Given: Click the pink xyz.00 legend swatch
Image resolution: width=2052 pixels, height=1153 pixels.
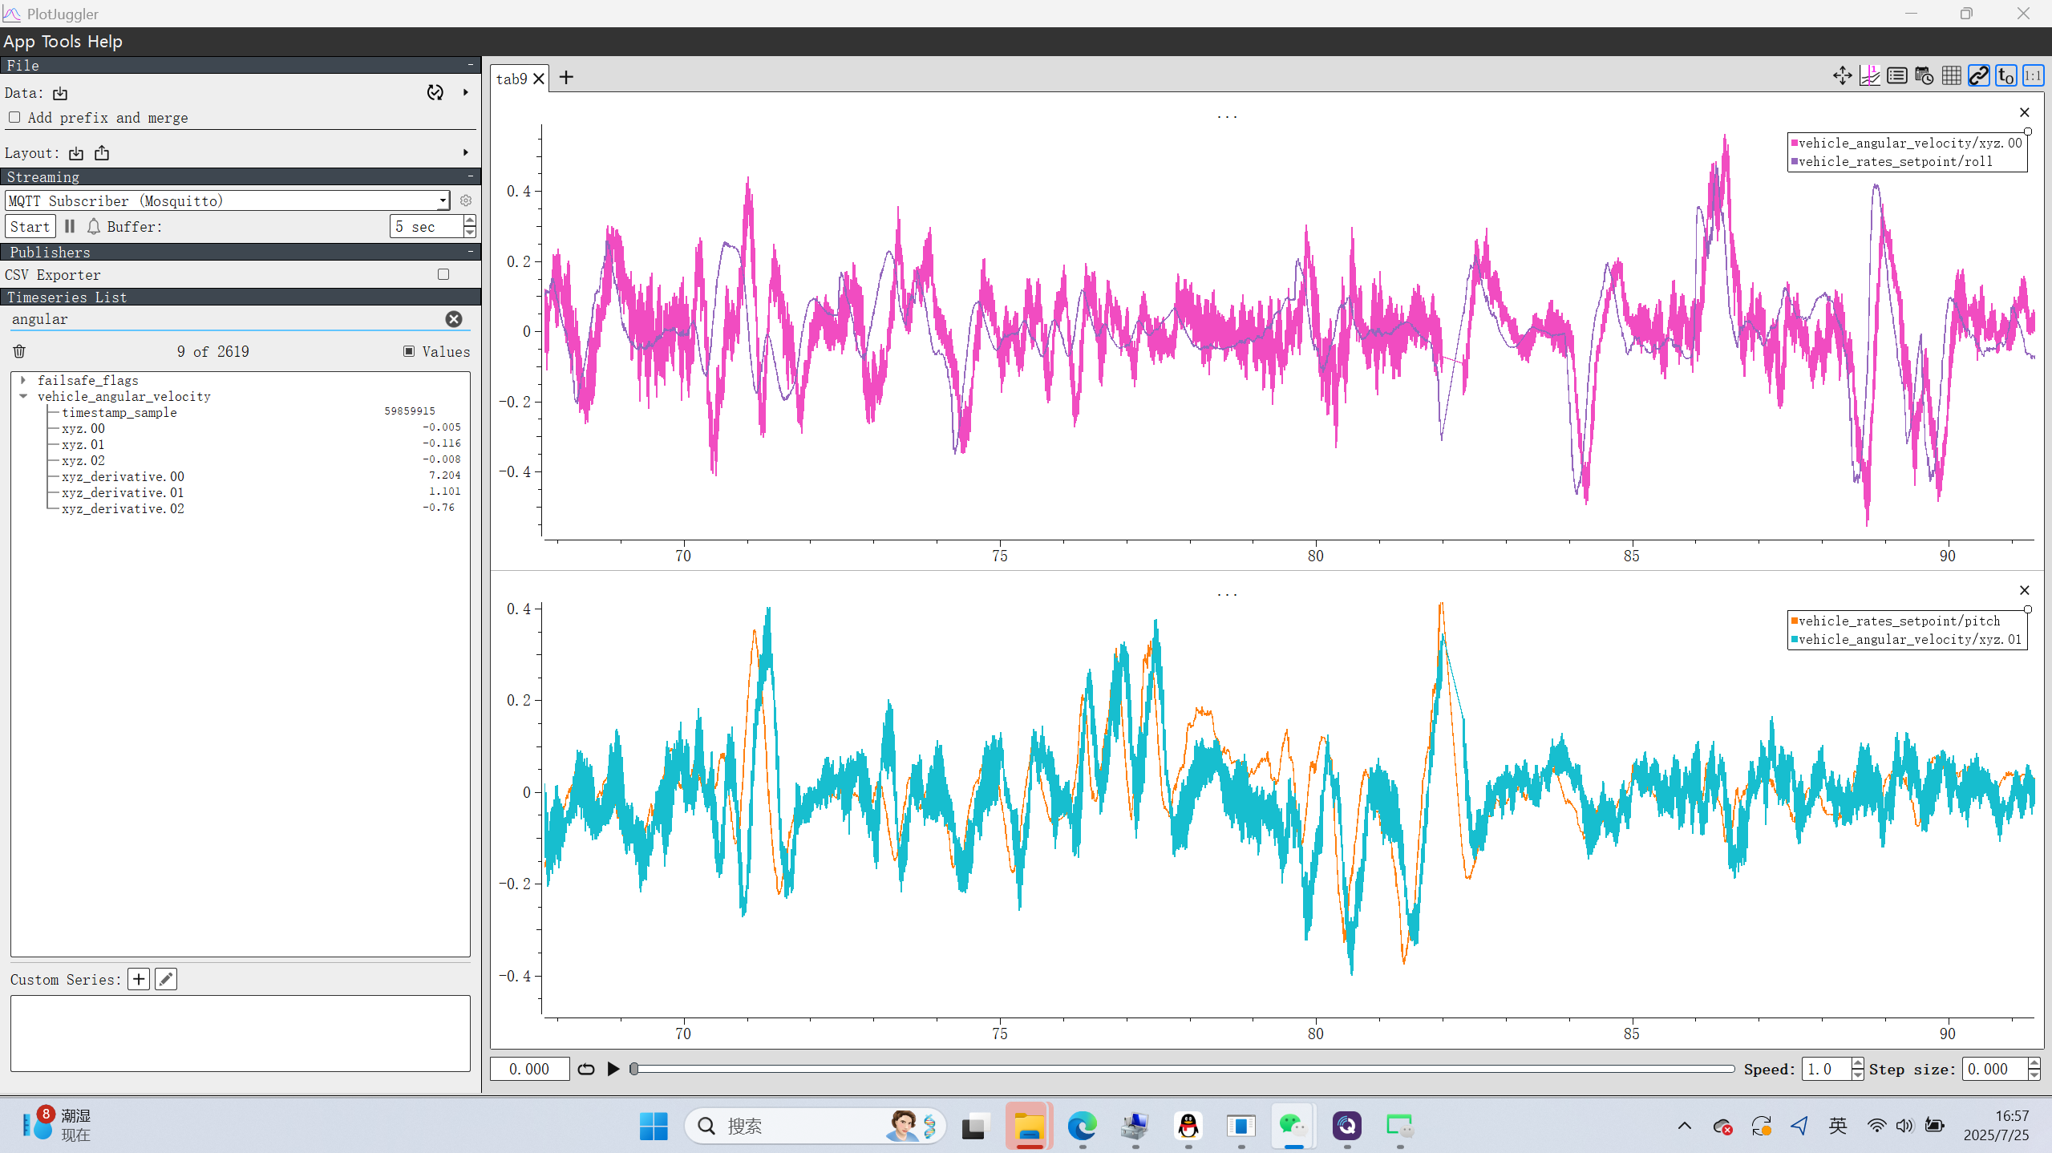Looking at the screenshot, I should pos(1795,143).
